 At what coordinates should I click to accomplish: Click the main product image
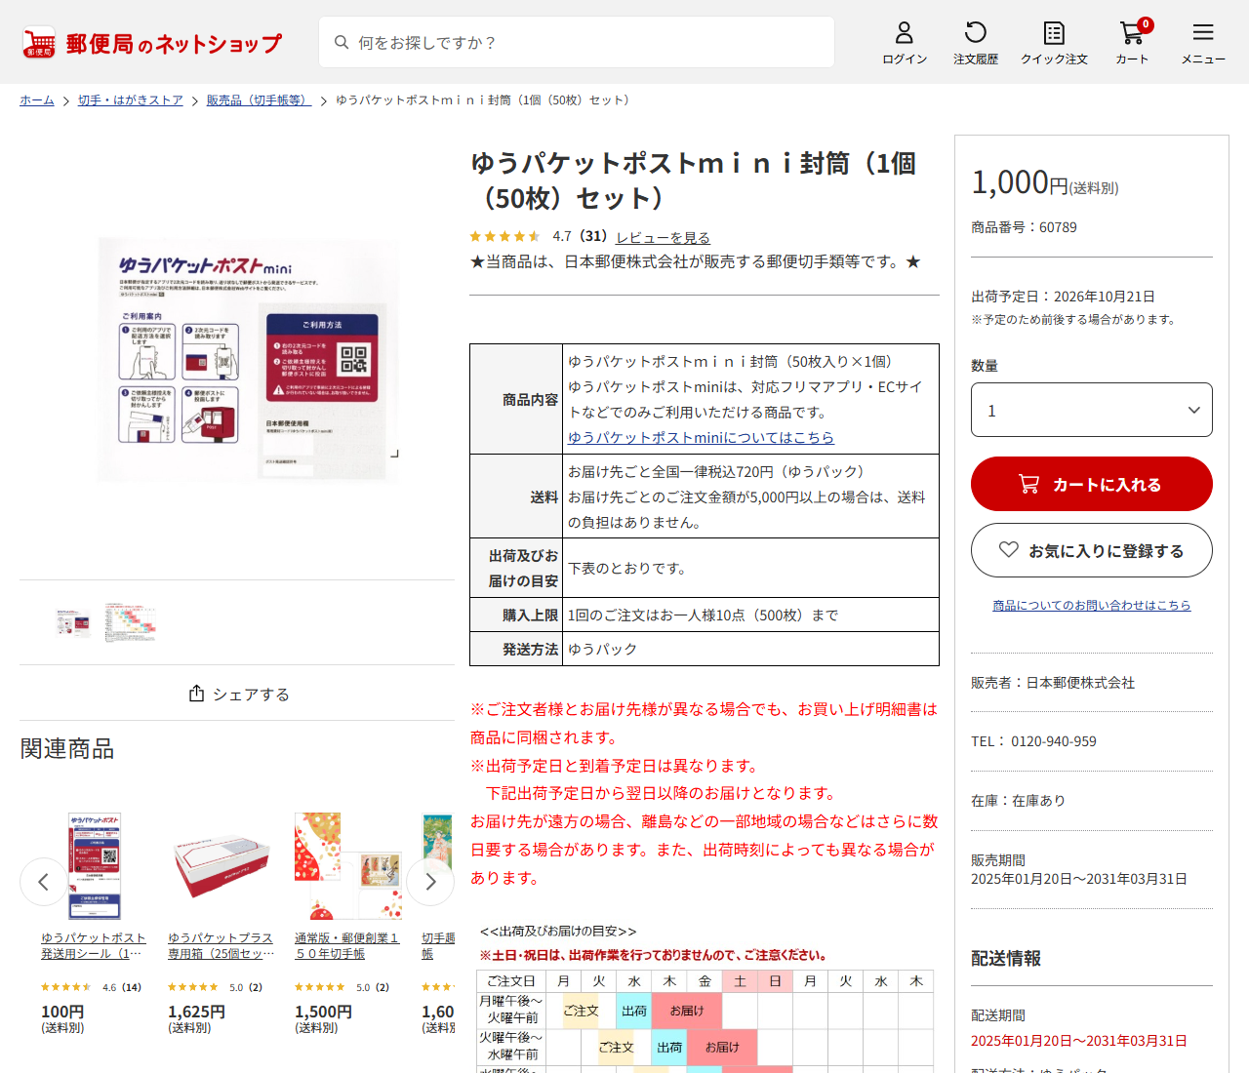tap(249, 359)
